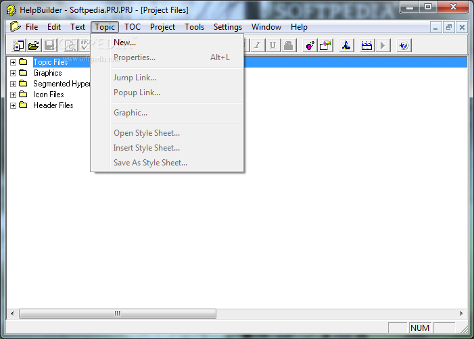Click the New project toolbar icon
Image resolution: width=474 pixels, height=339 pixels.
pyautogui.click(x=18, y=45)
